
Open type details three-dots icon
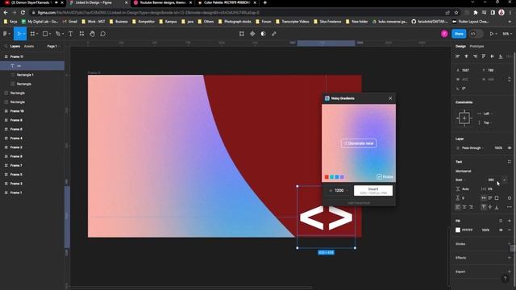tap(510, 207)
